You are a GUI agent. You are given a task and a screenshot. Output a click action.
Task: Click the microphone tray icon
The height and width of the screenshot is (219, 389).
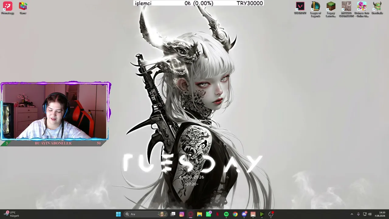pos(358,214)
